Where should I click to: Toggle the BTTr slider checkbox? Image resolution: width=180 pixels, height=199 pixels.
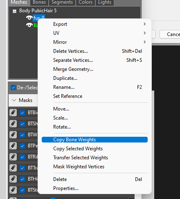22,168
